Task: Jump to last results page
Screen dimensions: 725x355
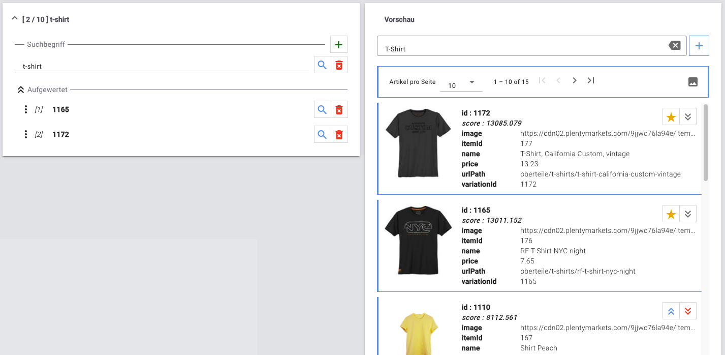Action: 591,80
